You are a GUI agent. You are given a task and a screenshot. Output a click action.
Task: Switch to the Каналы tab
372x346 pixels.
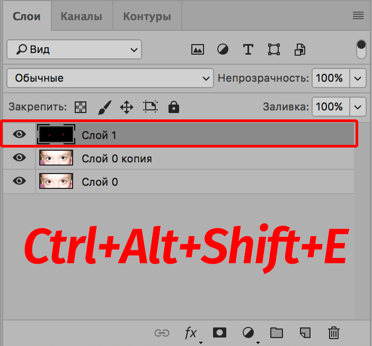[x=82, y=16]
